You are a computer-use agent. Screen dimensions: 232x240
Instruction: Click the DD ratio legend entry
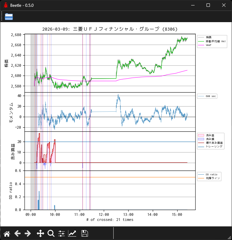pyautogui.click(x=208, y=175)
